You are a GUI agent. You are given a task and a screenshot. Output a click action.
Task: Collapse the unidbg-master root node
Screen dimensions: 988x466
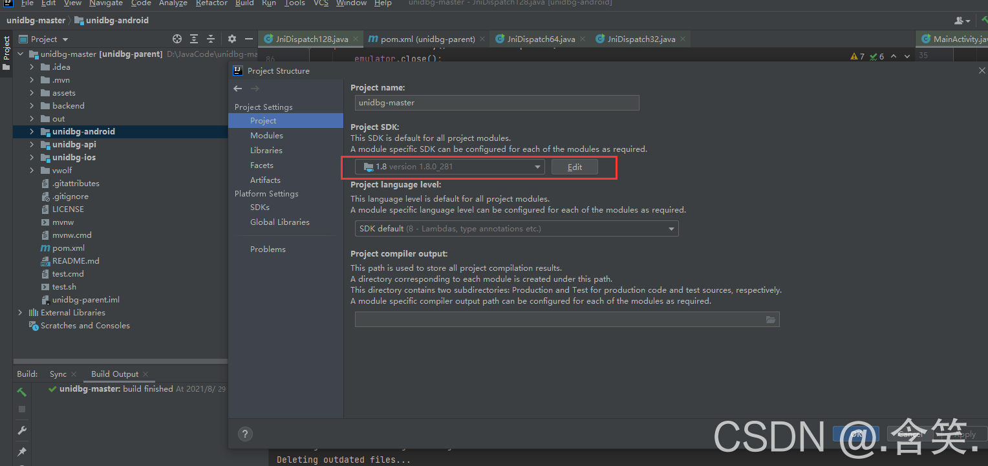(x=20, y=54)
